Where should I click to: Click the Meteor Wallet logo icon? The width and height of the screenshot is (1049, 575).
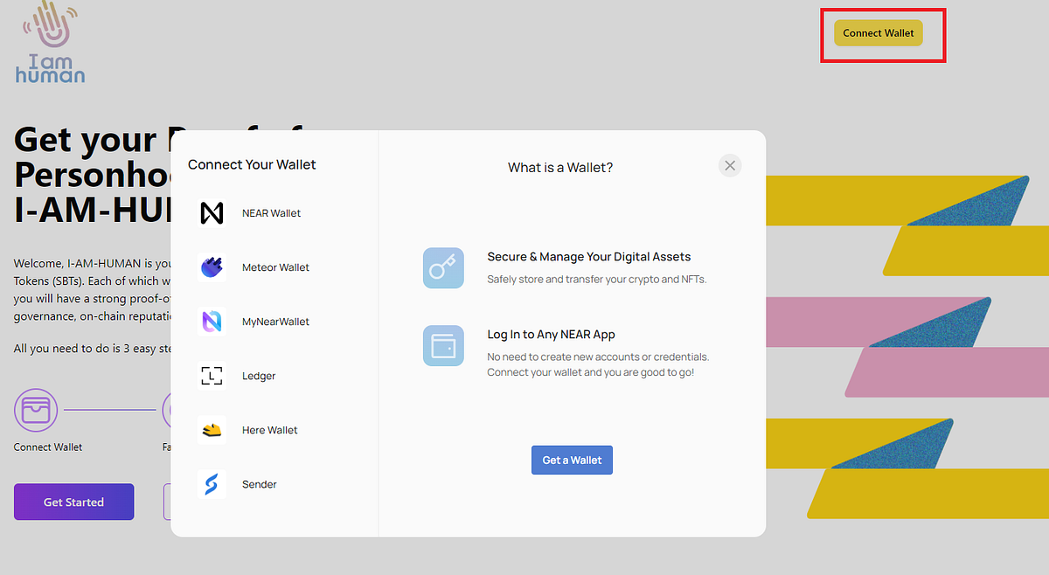point(212,267)
